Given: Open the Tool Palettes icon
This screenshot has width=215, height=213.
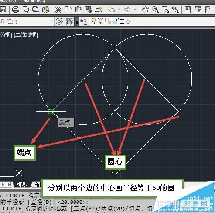Looking at the screenshot, I should [x=208, y=10].
